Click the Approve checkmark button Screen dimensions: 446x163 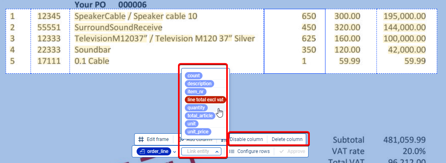coord(292,151)
